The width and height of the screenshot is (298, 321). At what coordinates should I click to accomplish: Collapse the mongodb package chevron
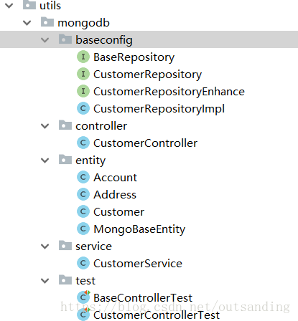pos(27,23)
